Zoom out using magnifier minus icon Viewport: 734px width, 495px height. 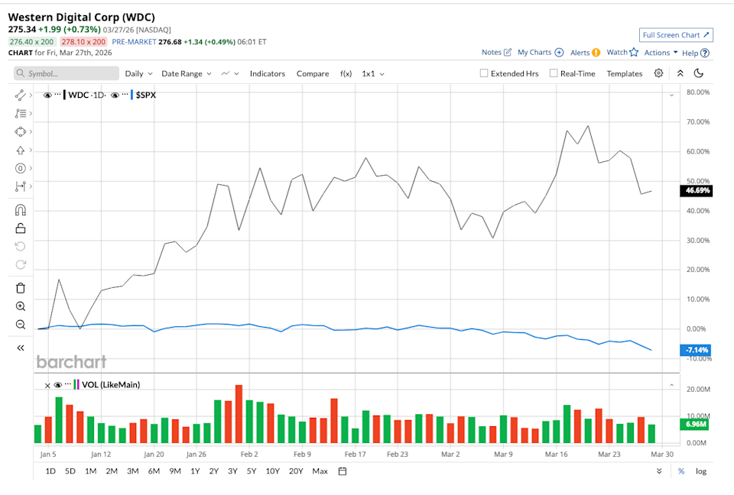click(x=21, y=325)
